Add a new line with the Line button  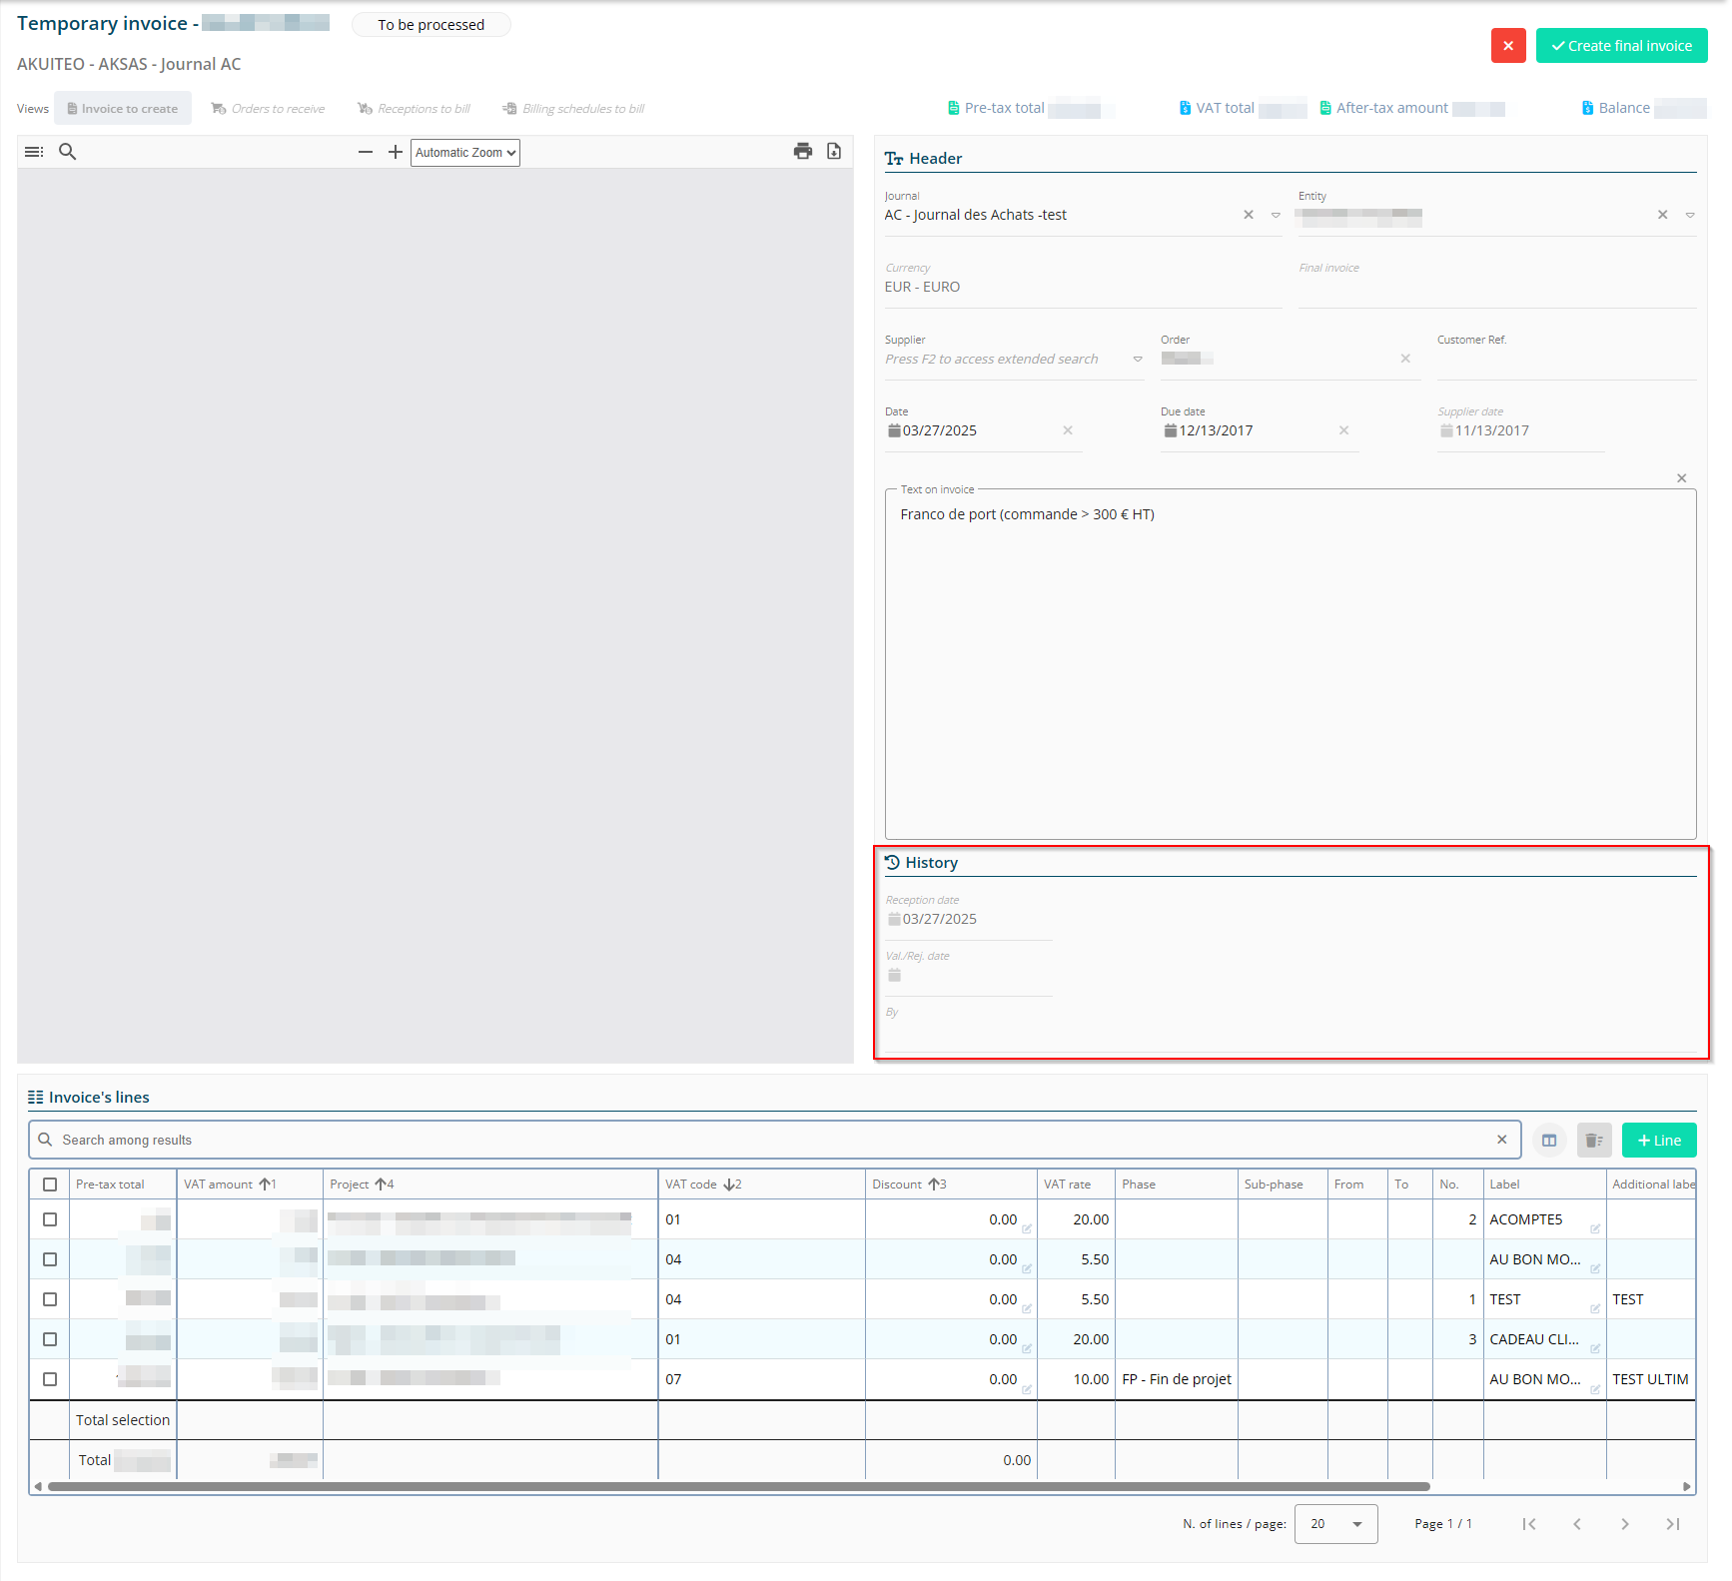[x=1659, y=1141]
